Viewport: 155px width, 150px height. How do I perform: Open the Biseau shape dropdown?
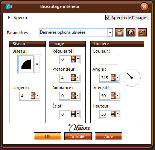[37, 64]
